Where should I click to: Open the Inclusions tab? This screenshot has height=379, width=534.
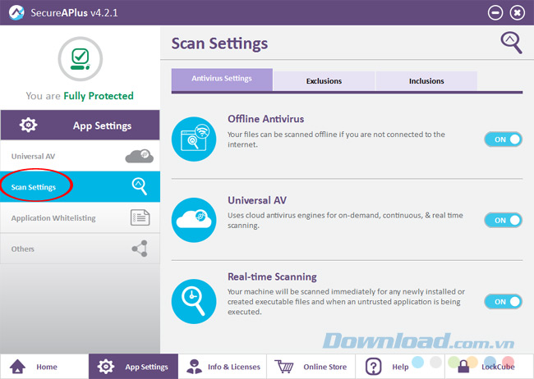[426, 81]
